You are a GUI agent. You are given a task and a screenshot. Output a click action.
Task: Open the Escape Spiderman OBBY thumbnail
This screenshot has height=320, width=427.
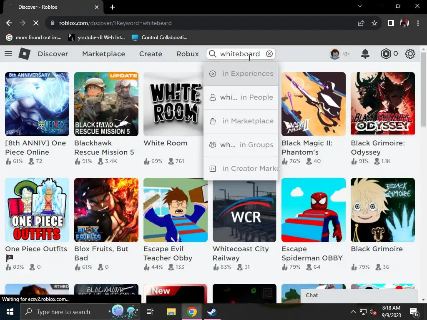click(314, 210)
